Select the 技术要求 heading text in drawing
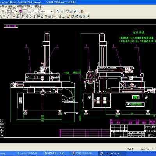Viewport: 156px width, 156px height. click(138, 32)
